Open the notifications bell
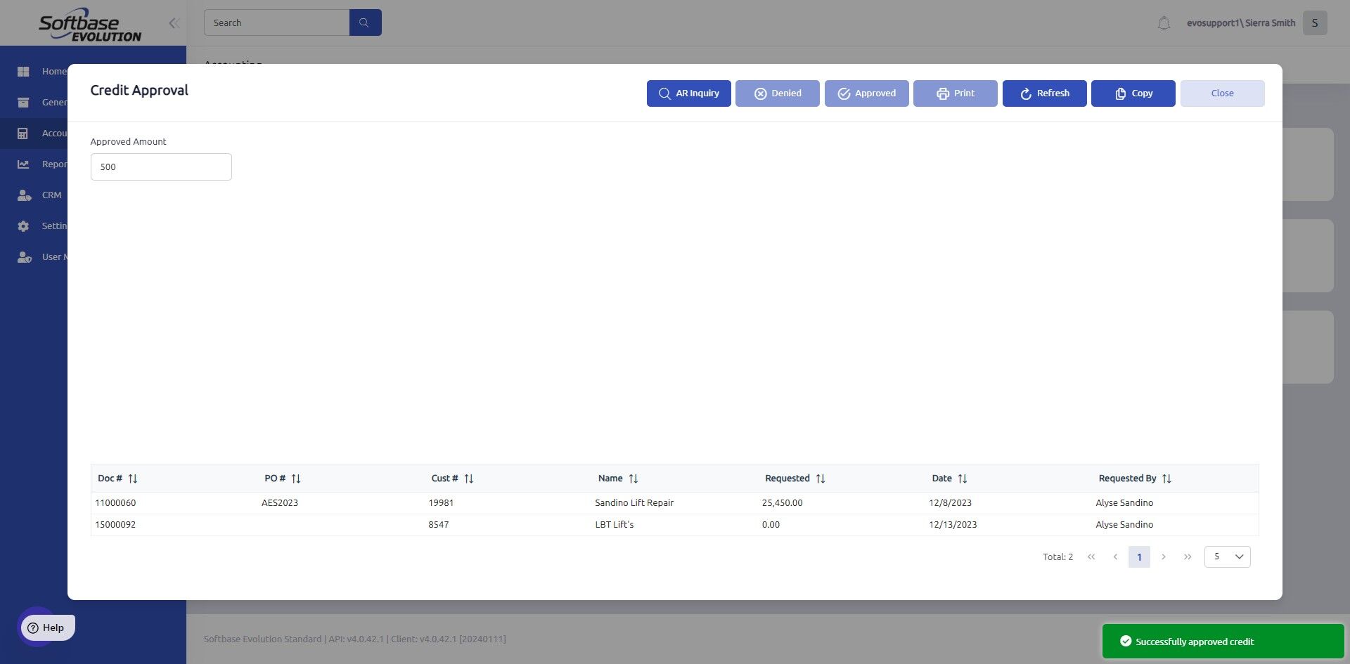This screenshot has height=664, width=1350. point(1164,23)
